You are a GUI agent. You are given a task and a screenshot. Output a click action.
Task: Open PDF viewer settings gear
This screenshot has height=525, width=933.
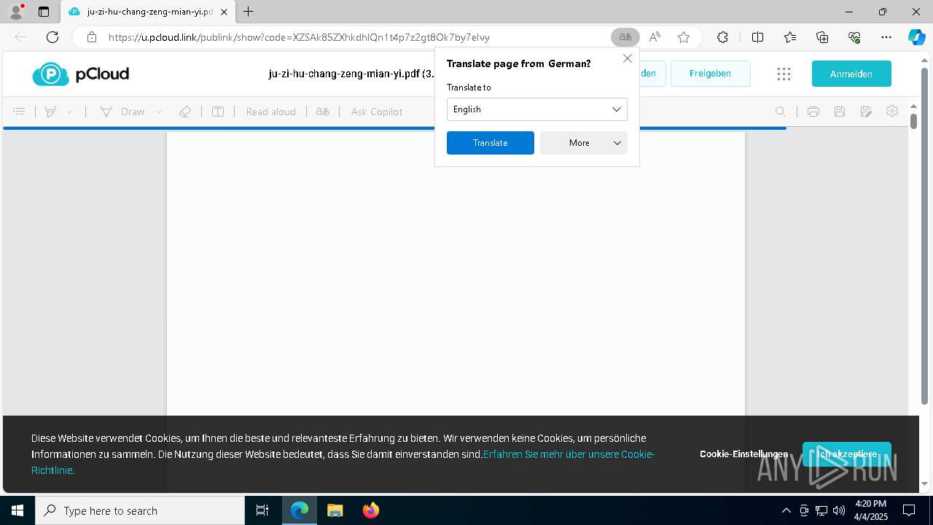[x=892, y=112]
